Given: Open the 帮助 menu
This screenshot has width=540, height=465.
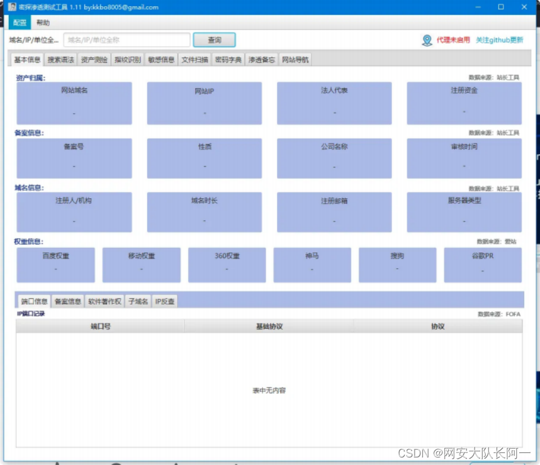Looking at the screenshot, I should [x=43, y=23].
